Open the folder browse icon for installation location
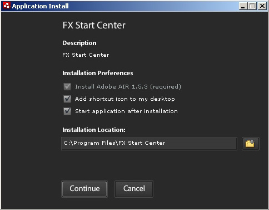269x210 pixels. (x=250, y=144)
